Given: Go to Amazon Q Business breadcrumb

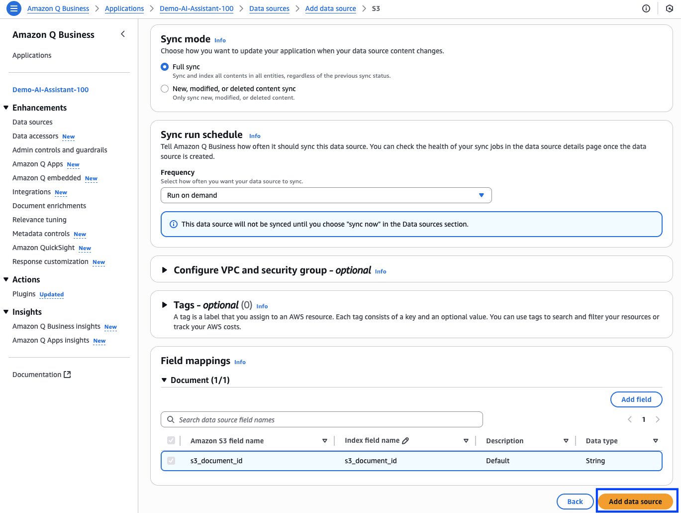Looking at the screenshot, I should [x=58, y=8].
